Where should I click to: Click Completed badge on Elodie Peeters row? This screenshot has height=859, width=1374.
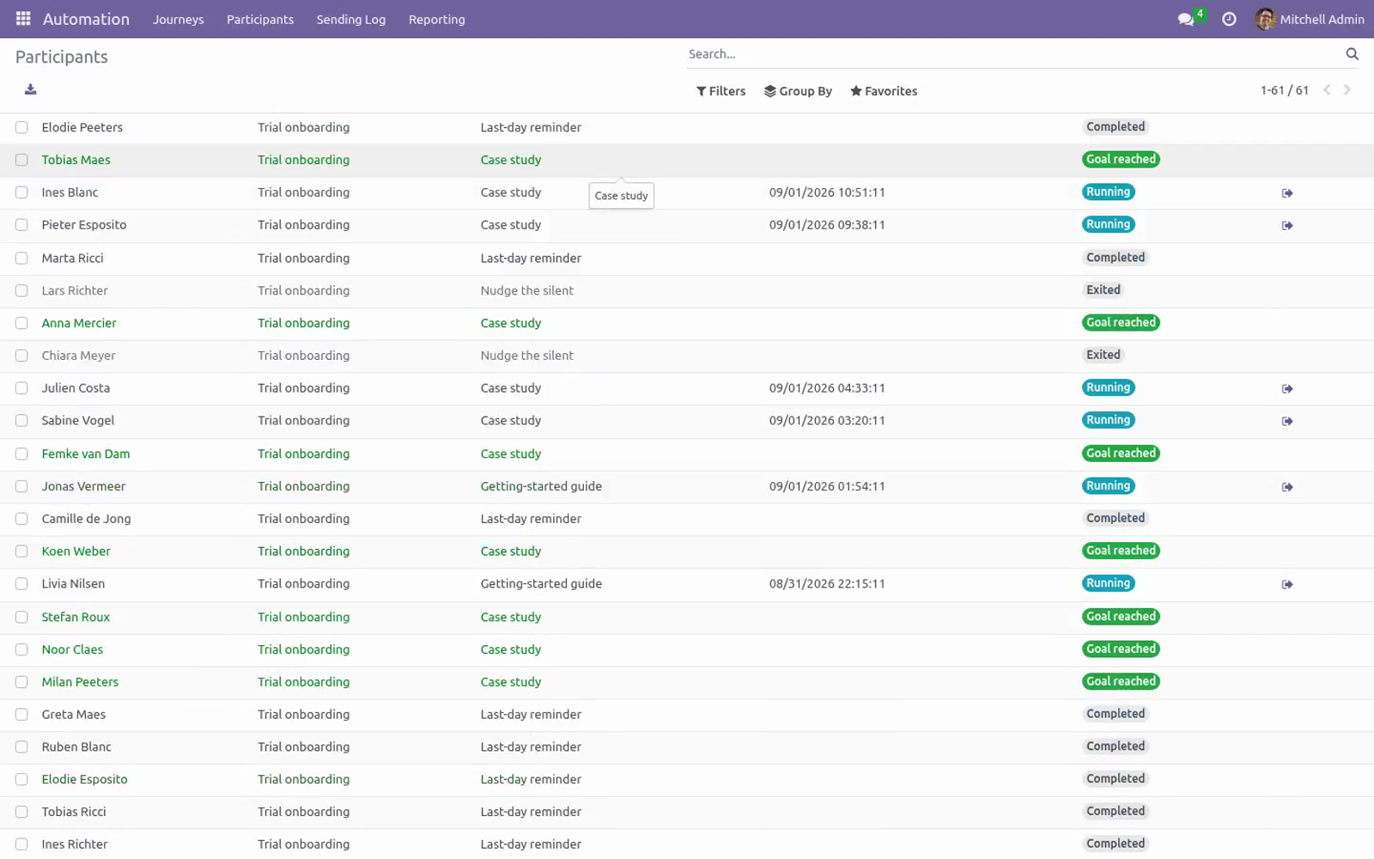(x=1116, y=126)
